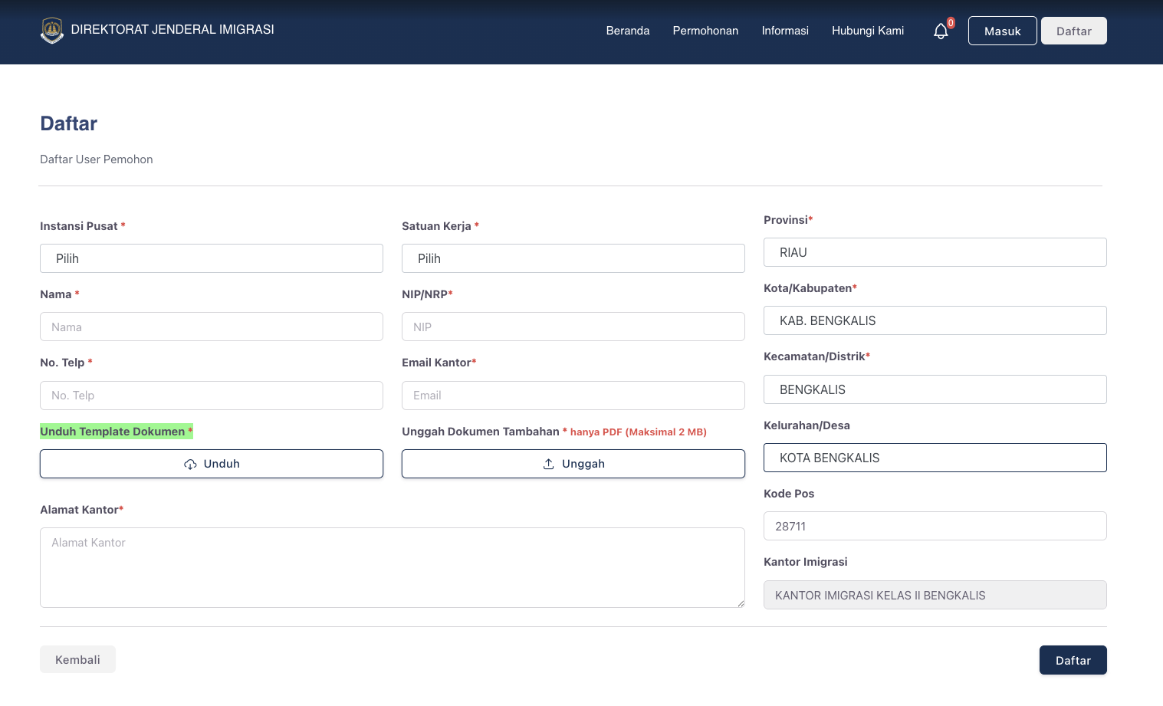Click the upload arrow icon on Unggah

pyautogui.click(x=549, y=465)
